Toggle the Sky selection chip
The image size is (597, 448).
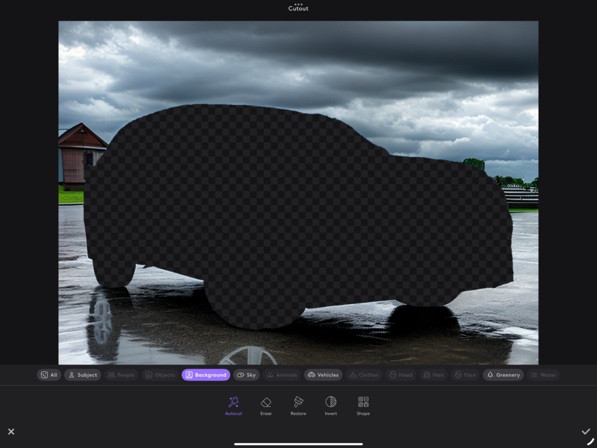tap(246, 375)
